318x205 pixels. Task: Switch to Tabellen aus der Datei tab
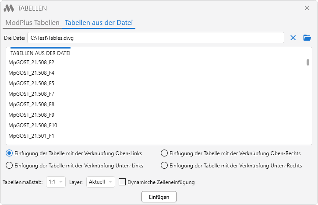coord(99,22)
